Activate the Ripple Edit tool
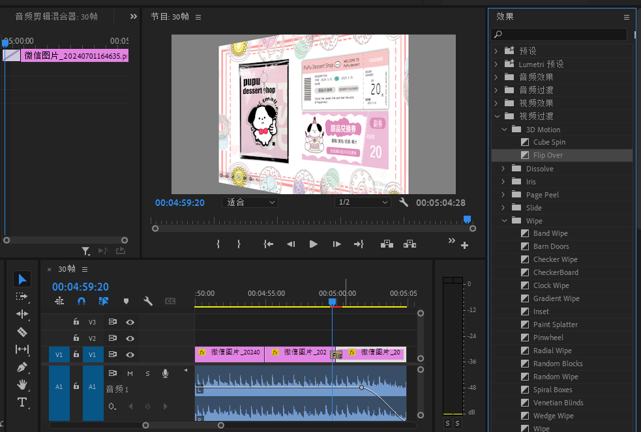This screenshot has height=432, width=641. pyautogui.click(x=22, y=314)
